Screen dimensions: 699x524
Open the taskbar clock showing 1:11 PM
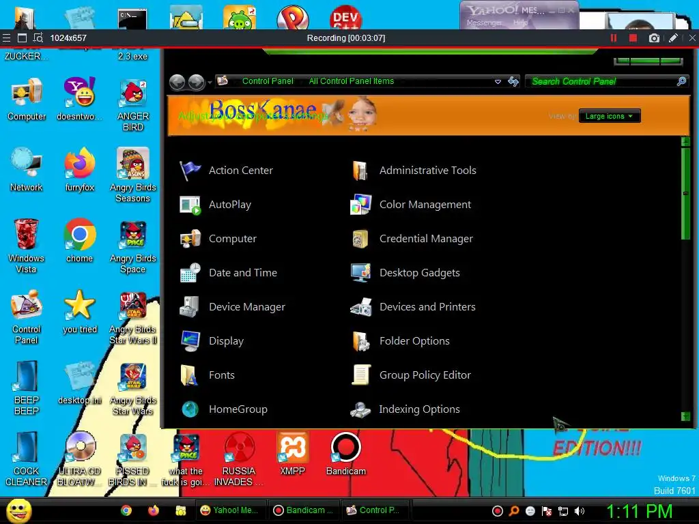pos(639,511)
